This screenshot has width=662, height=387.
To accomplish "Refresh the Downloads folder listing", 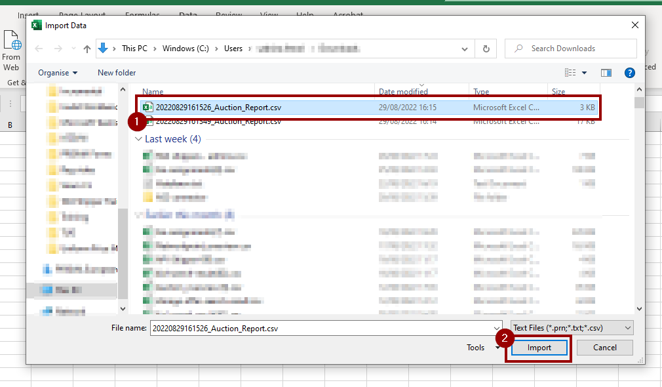I will pyautogui.click(x=486, y=49).
